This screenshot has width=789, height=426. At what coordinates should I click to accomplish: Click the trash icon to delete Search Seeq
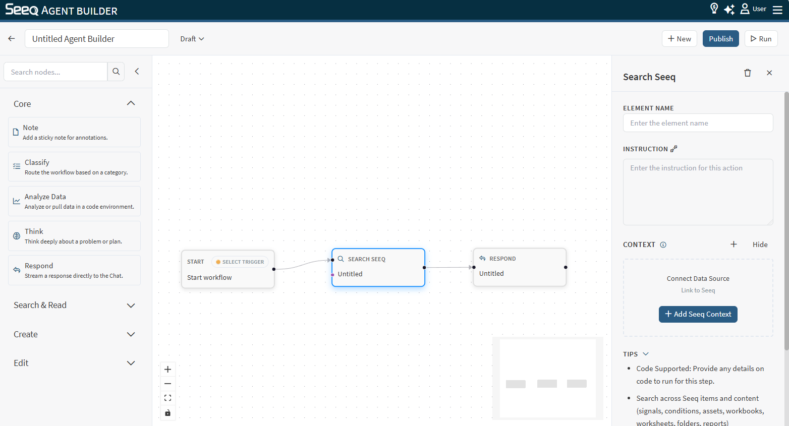pyautogui.click(x=748, y=73)
